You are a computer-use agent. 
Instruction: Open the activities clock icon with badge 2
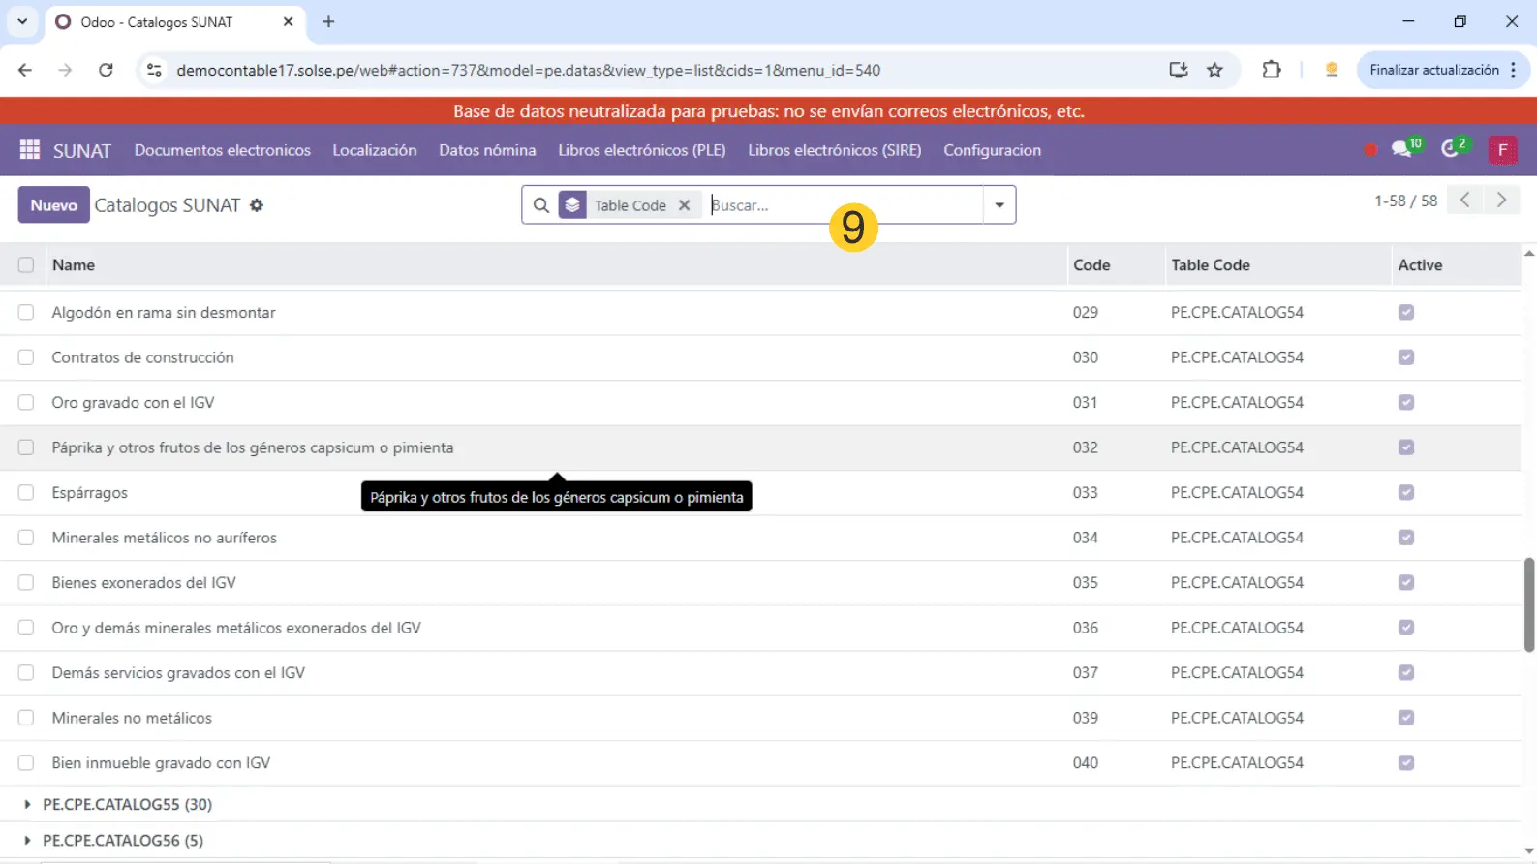(1452, 149)
